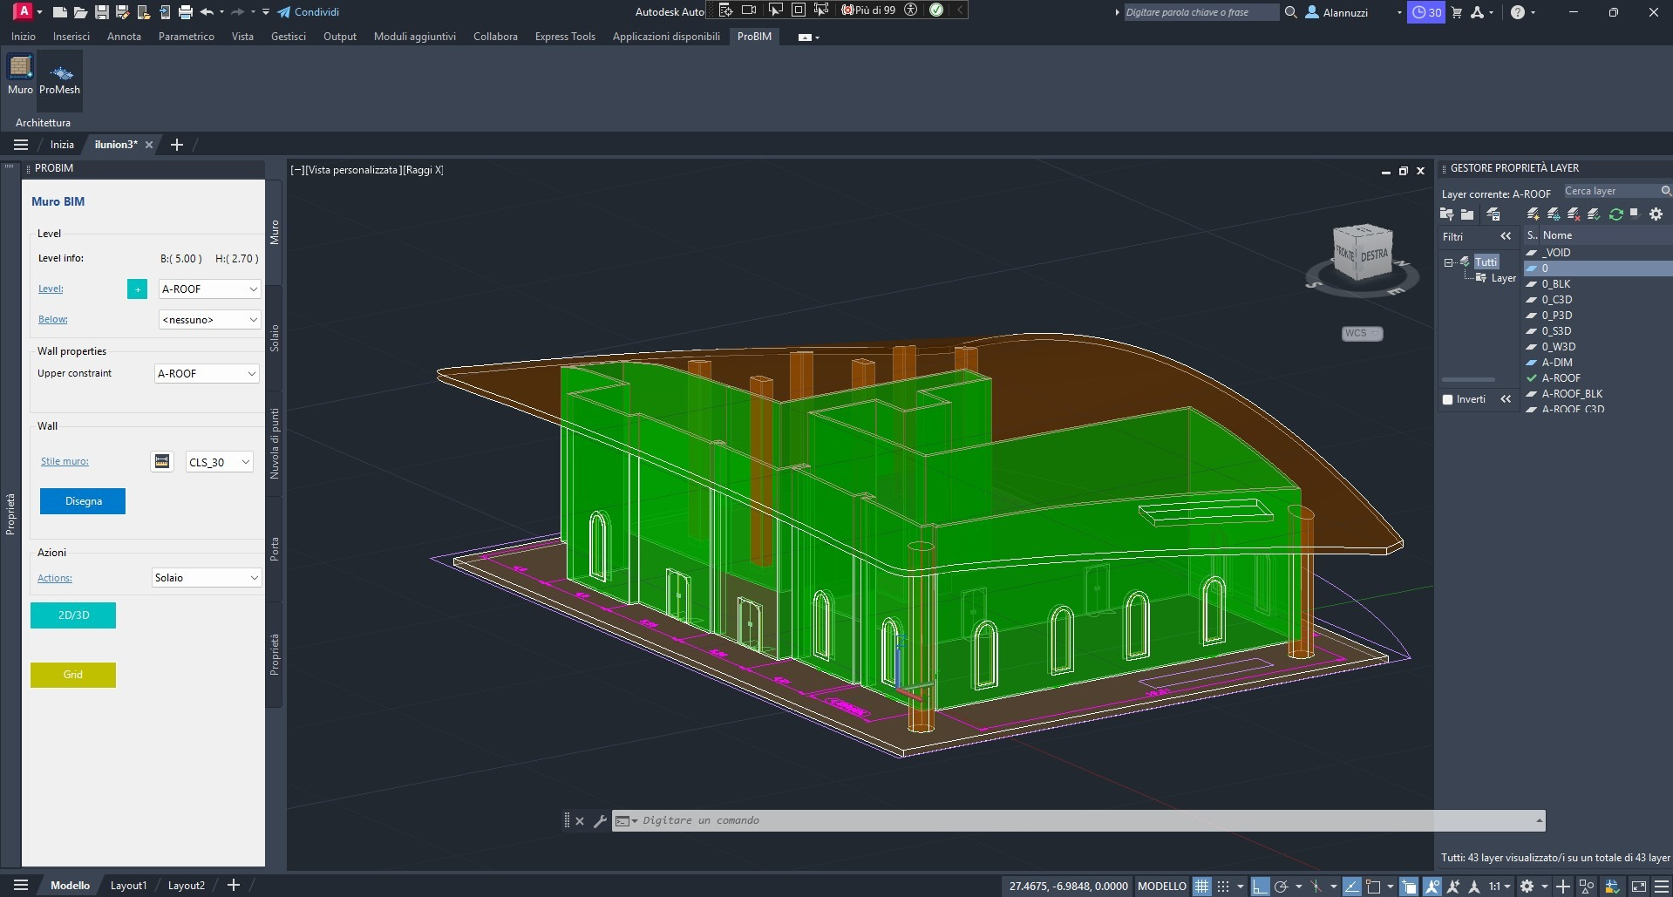1673x897 pixels.
Task: Click the wall style browse icon beside Stile muro
Action: tap(162, 461)
